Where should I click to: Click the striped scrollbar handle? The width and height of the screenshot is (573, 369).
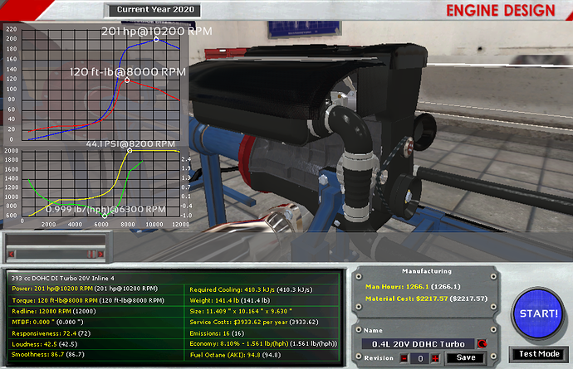click(91, 254)
